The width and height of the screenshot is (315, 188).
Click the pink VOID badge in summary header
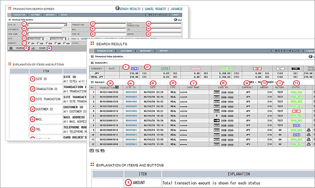(x=196, y=68)
